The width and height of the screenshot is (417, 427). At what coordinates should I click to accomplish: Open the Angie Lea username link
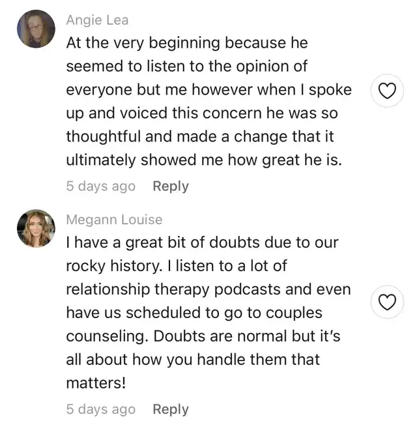click(x=97, y=20)
